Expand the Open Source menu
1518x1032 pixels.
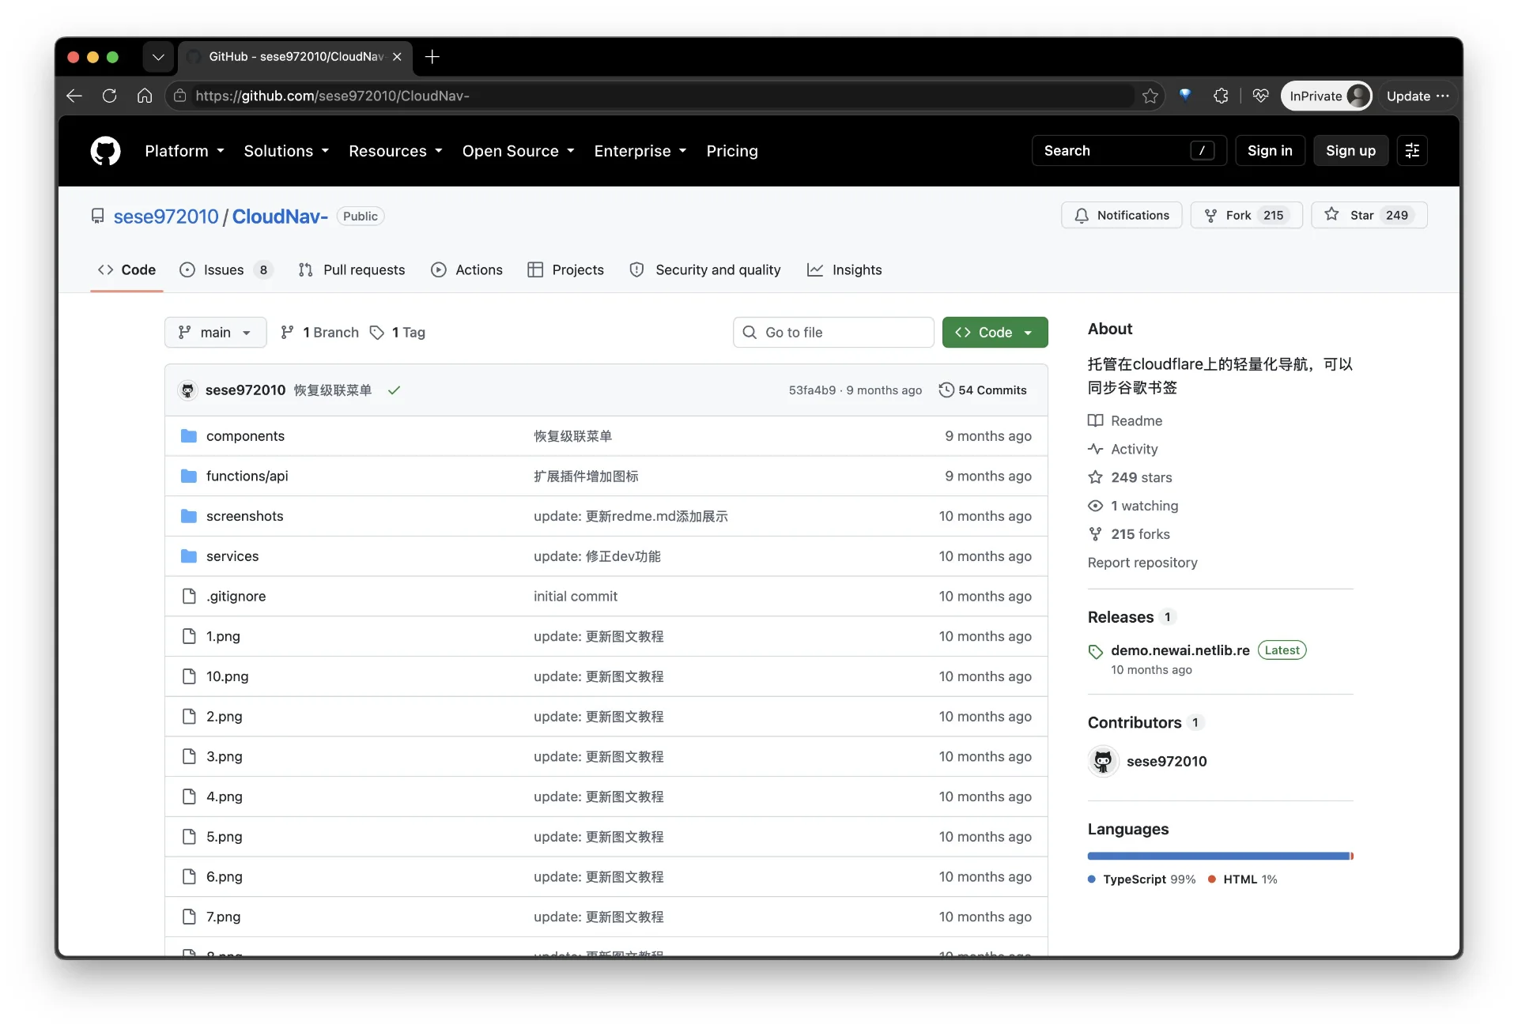pyautogui.click(x=518, y=151)
